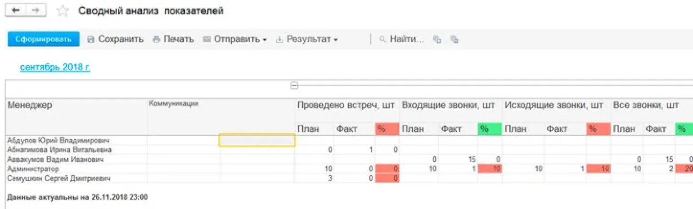Click red % header under Проведено встреч

tap(387, 129)
